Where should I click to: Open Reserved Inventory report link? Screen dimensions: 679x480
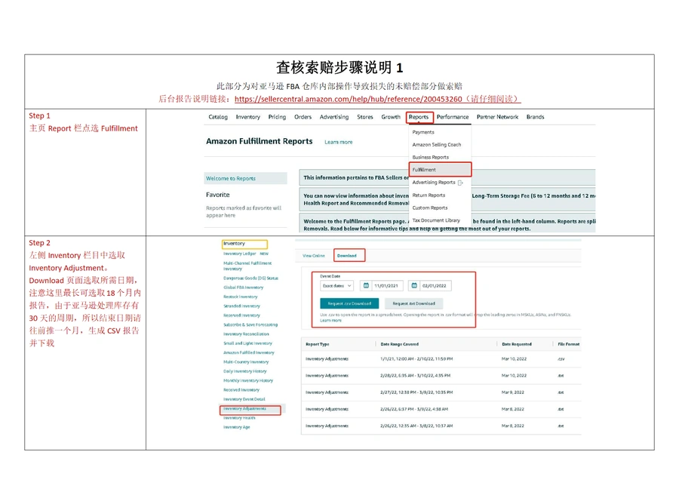tap(241, 315)
